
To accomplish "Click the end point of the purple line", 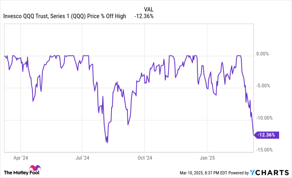I will click(253, 135).
